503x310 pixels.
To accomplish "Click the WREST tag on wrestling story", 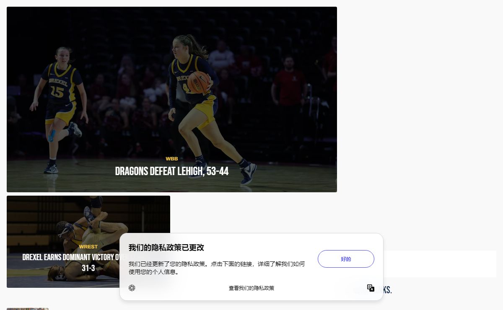I will tap(88, 247).
